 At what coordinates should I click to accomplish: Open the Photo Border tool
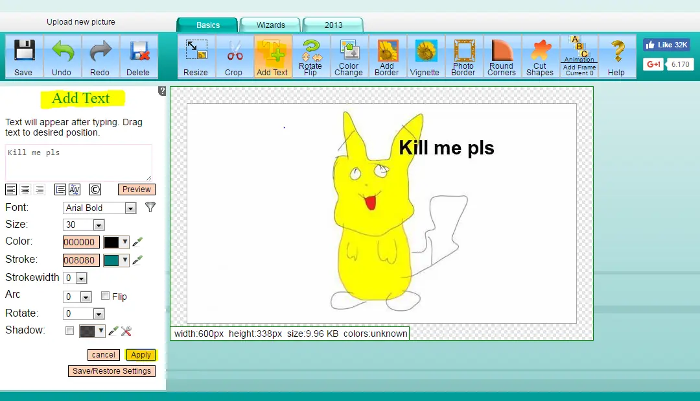click(x=463, y=56)
